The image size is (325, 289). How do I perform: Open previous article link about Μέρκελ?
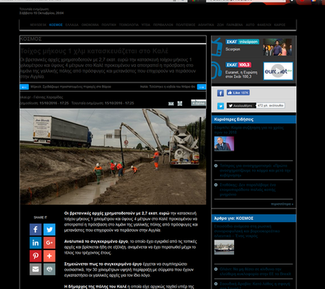click(x=71, y=86)
